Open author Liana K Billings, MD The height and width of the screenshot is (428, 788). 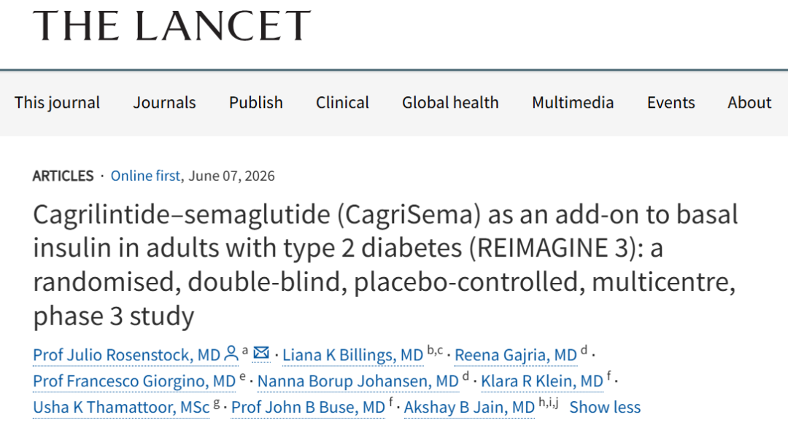coord(353,355)
